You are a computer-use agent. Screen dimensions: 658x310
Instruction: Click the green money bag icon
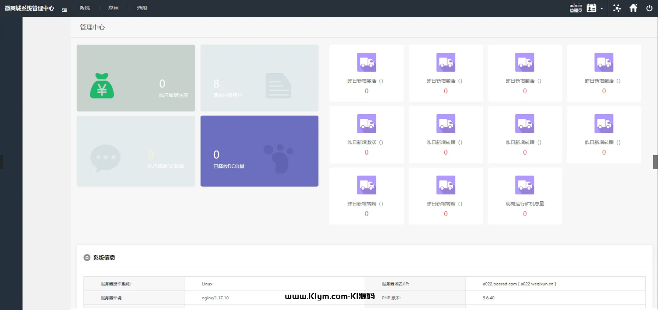coord(102,86)
